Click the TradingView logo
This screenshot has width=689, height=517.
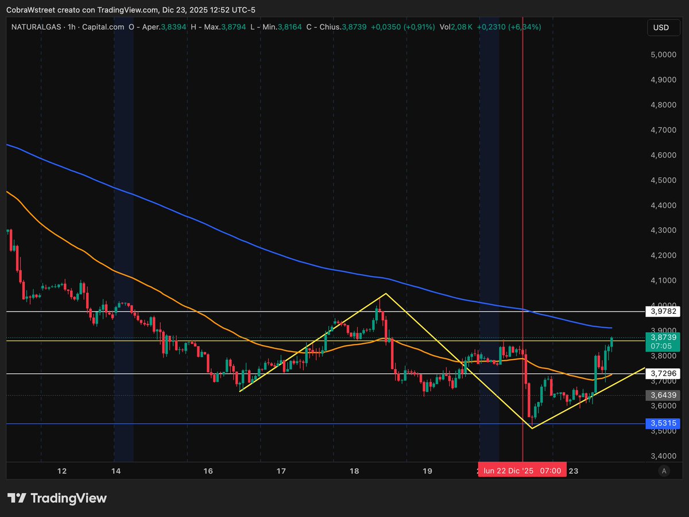57,498
